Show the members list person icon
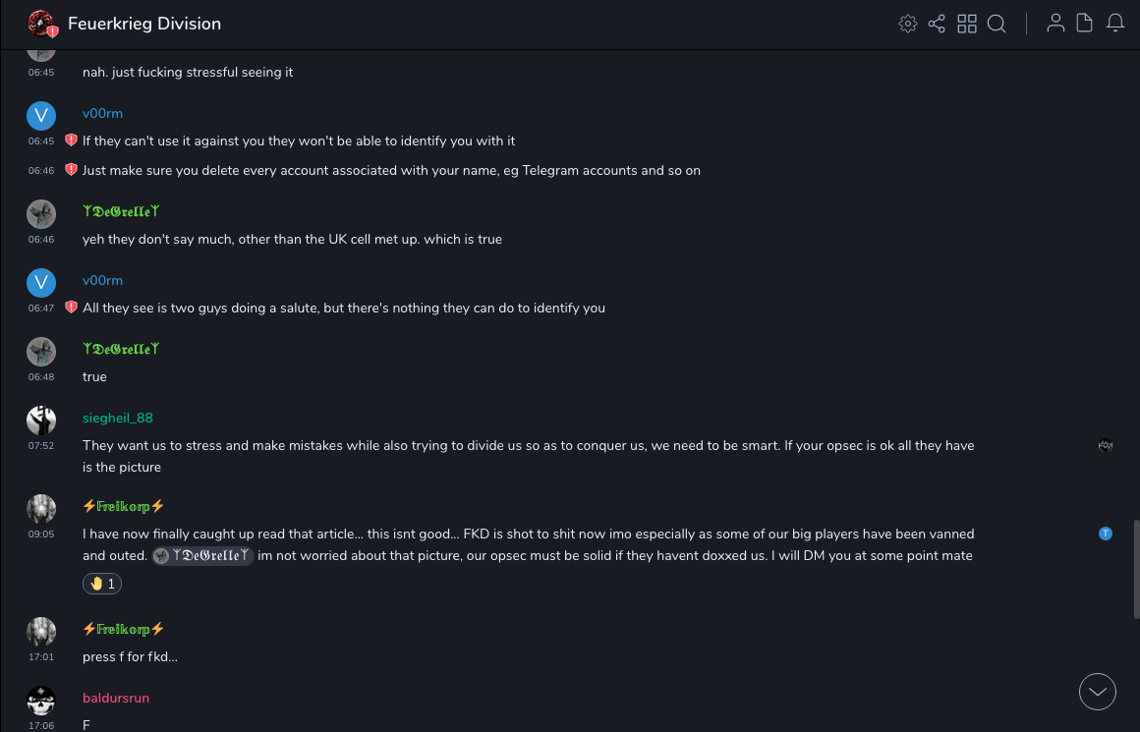Viewport: 1140px width, 732px height. [1055, 24]
